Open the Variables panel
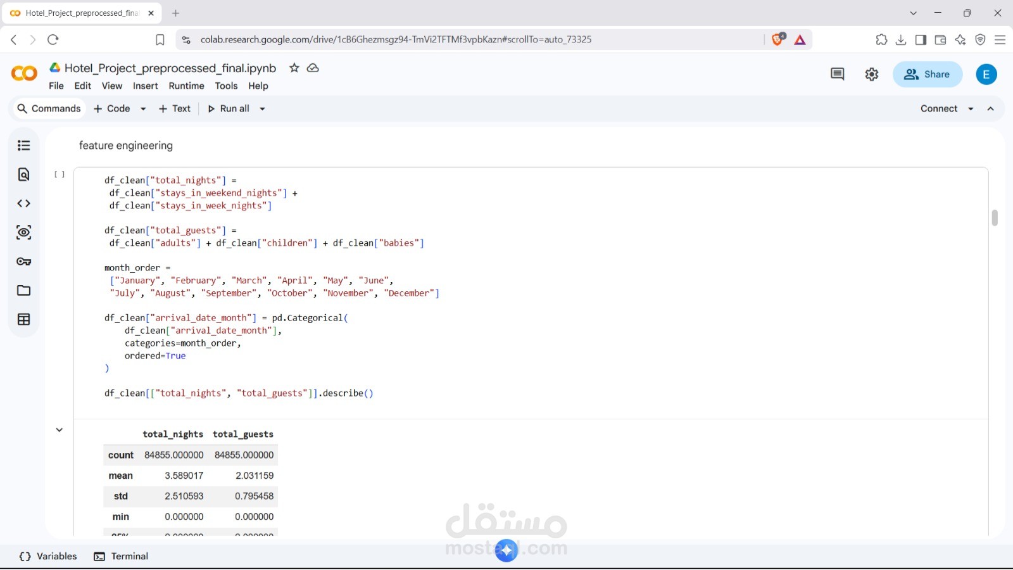This screenshot has height=570, width=1013. 48,557
